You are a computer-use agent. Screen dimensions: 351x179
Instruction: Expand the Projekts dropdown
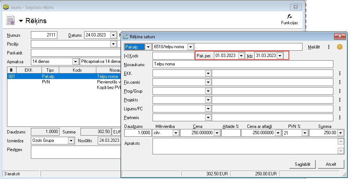click(208, 100)
